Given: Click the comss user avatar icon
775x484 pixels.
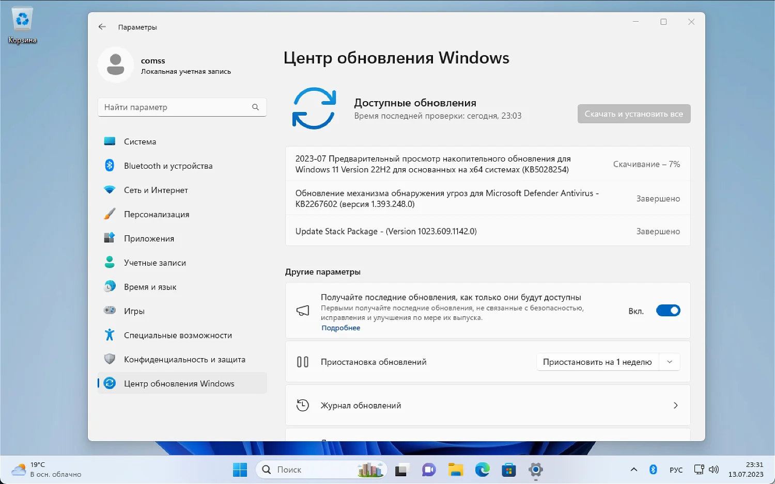Looking at the screenshot, I should click(x=115, y=65).
